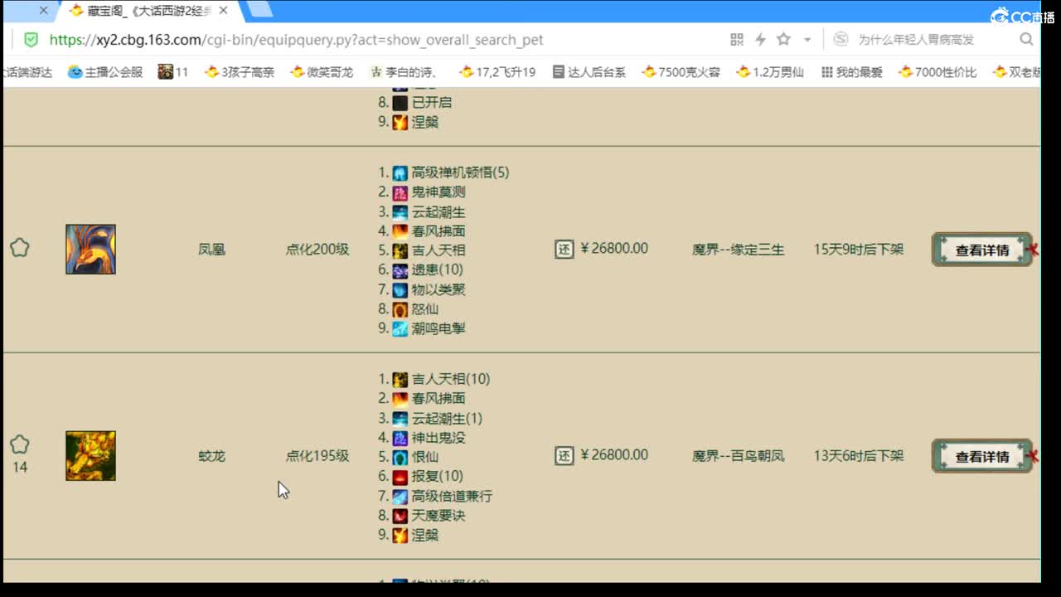The image size is (1061, 597).
Task: Click the 涅槃 skill icon in 蛟龙 row
Action: [x=400, y=535]
